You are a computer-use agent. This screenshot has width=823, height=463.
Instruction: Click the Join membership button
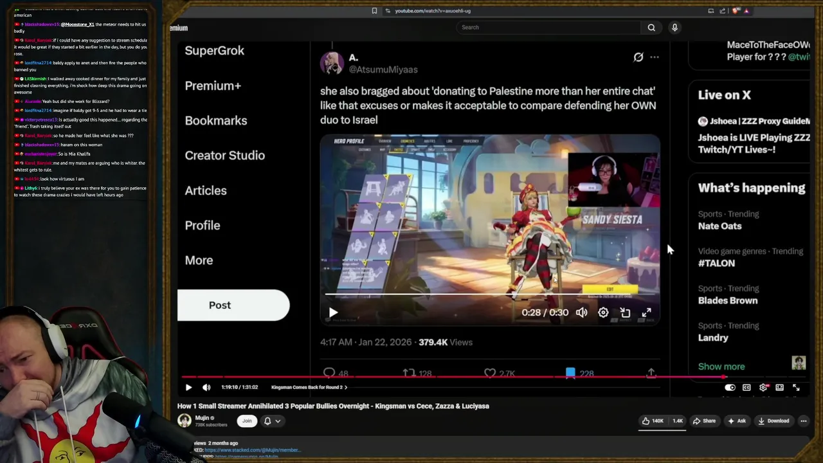(247, 421)
